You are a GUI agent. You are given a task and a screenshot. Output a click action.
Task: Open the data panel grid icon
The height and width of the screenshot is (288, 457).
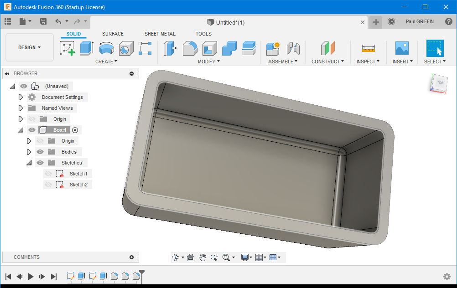(8, 21)
